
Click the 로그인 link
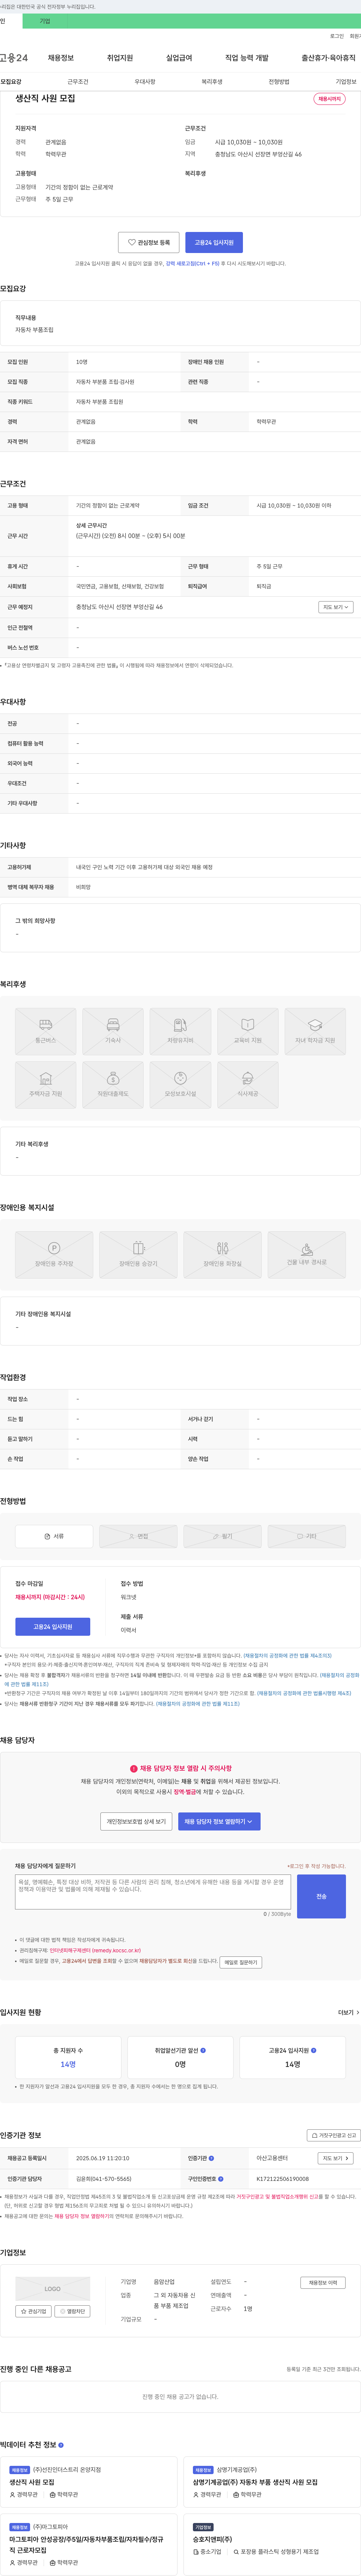point(337,36)
